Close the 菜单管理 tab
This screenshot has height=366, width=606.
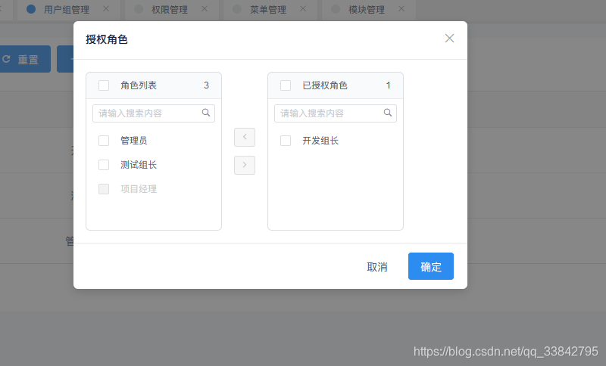point(303,8)
